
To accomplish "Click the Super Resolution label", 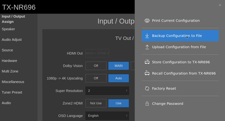I will click(69, 91).
